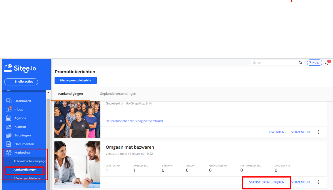Click VERZENDEN on the unsent promotiebericht

click(300, 132)
